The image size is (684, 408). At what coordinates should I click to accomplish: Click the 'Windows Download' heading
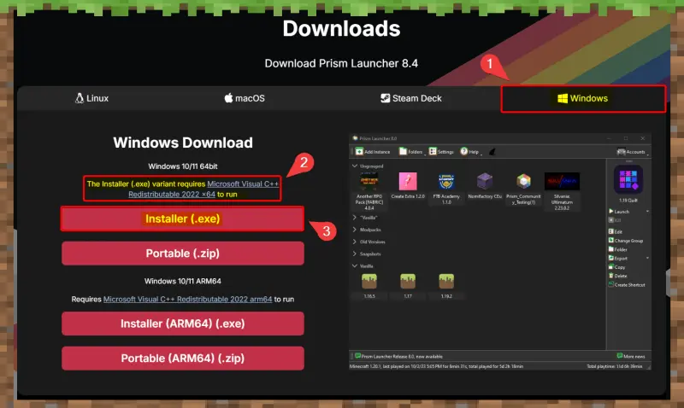coord(183,143)
